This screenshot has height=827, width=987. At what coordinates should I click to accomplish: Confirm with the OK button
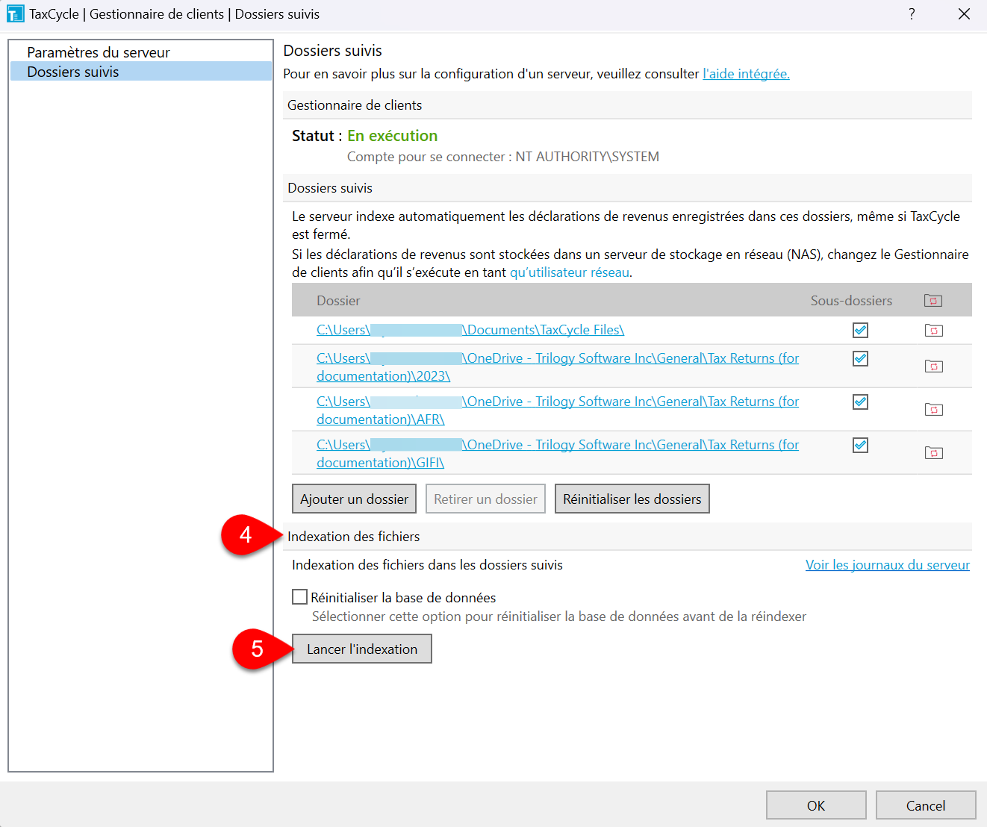click(816, 805)
